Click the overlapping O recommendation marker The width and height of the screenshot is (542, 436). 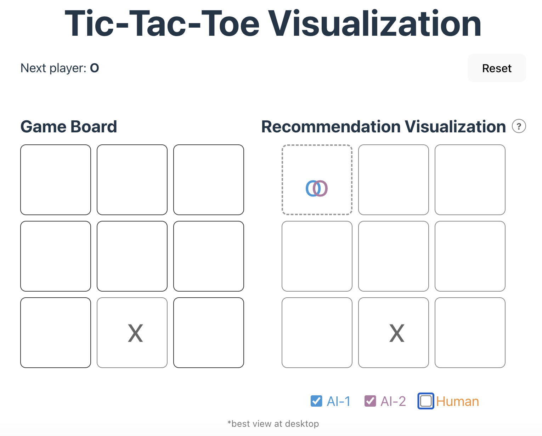317,188
